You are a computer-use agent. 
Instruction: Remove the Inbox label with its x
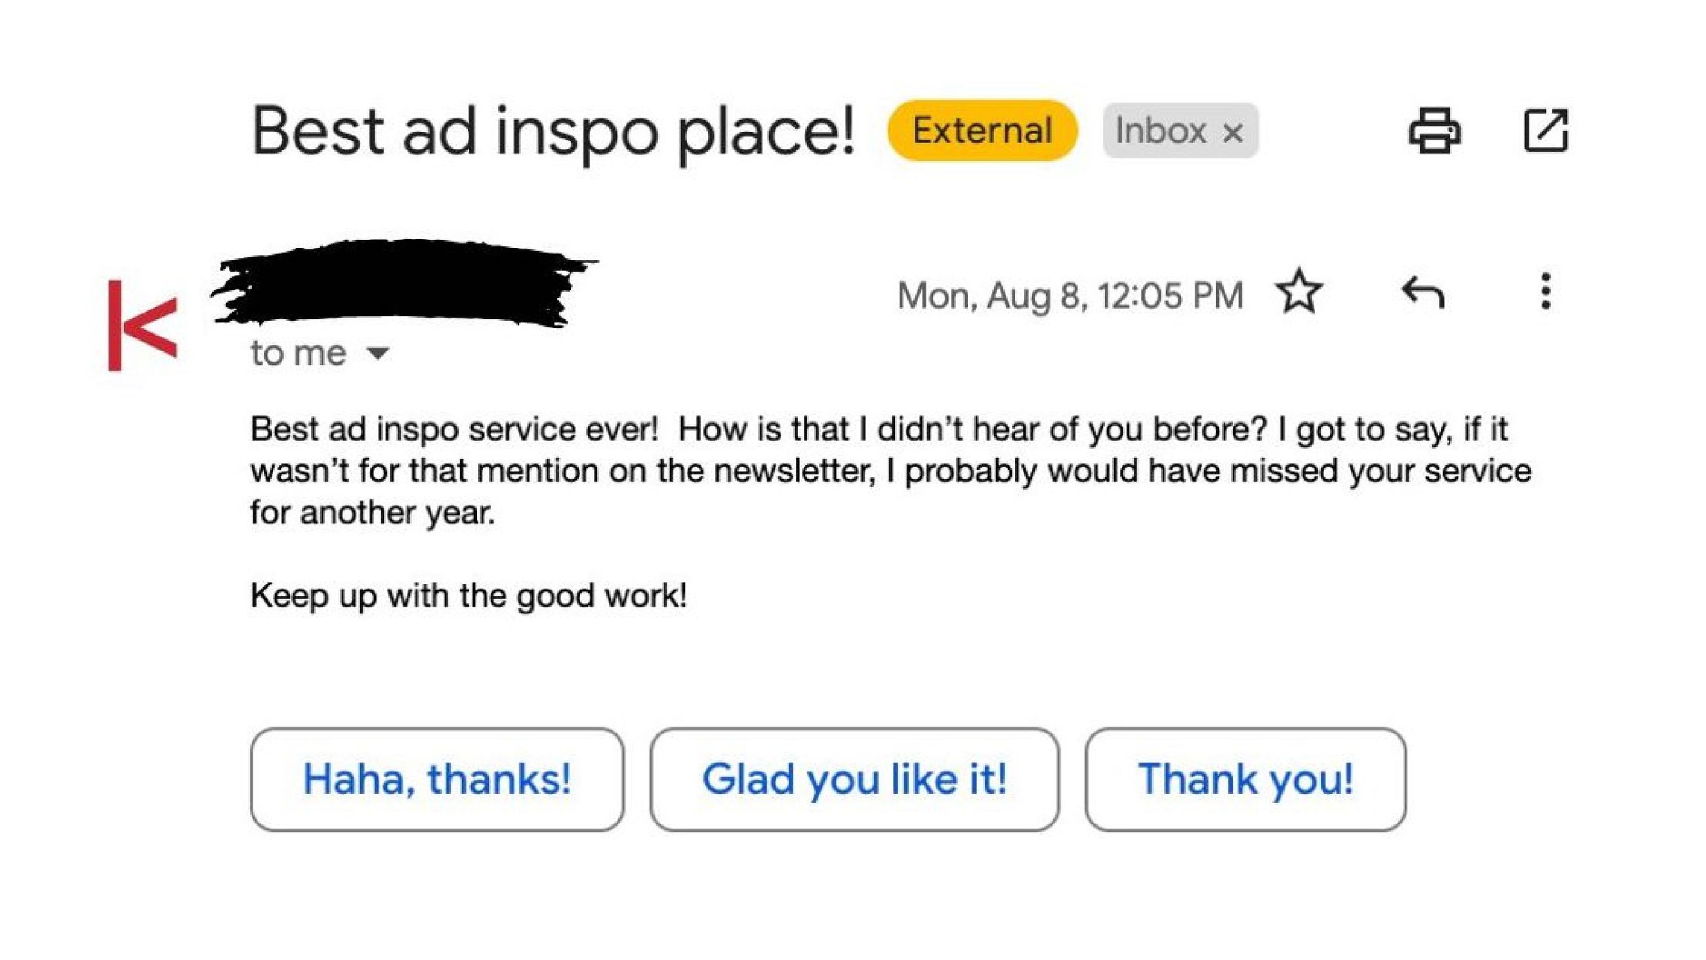click(x=1232, y=133)
